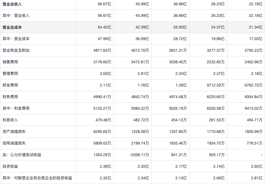Select the 管理费用 row label
265x184 pixels.
[x=10, y=74]
